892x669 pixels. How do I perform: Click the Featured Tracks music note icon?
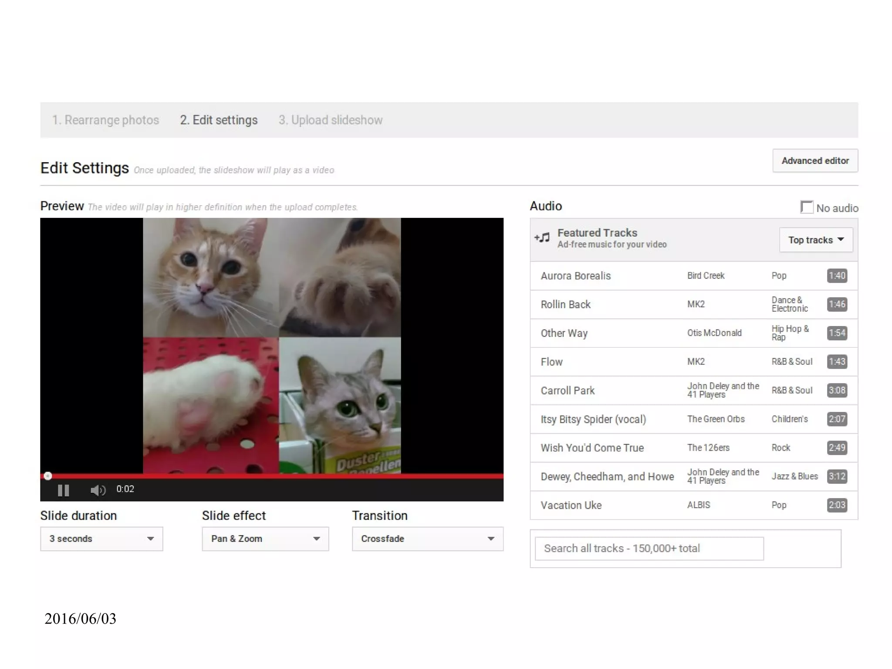point(542,238)
